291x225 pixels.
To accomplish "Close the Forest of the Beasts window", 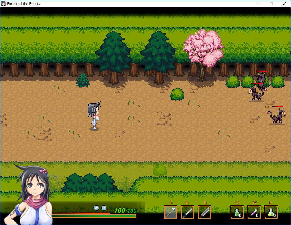I will coord(284,4).
